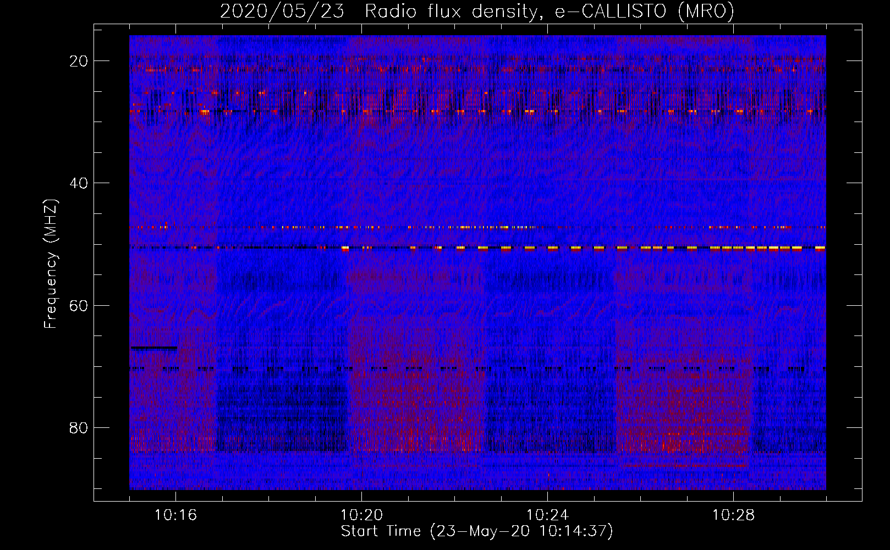
Task: Click the 'Start Time (23-May-20 10:14:37)' label
Action: click(x=477, y=531)
